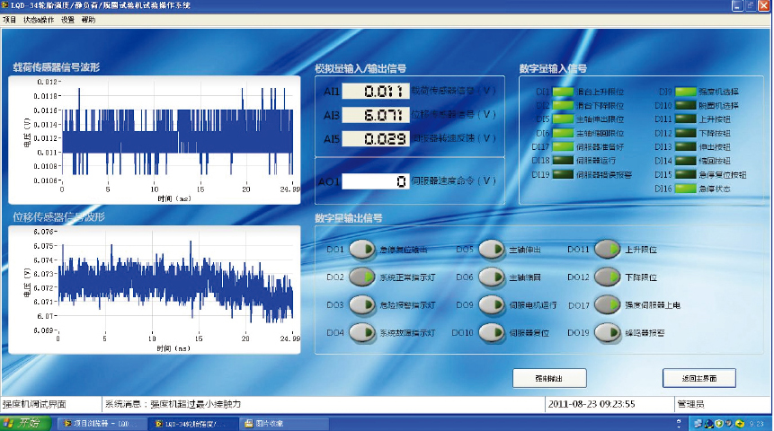Screen dimensions: 774x431
Task: Toggle DO9 servo motor run switch
Action: 491,304
